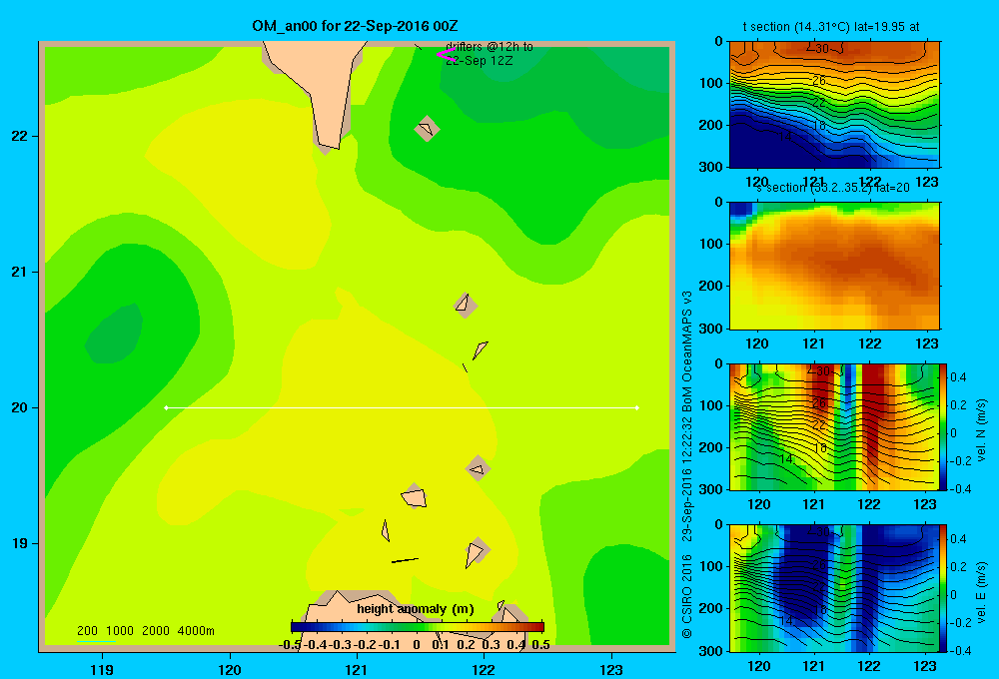Click the '-0.5' value on the height color bar

click(291, 645)
